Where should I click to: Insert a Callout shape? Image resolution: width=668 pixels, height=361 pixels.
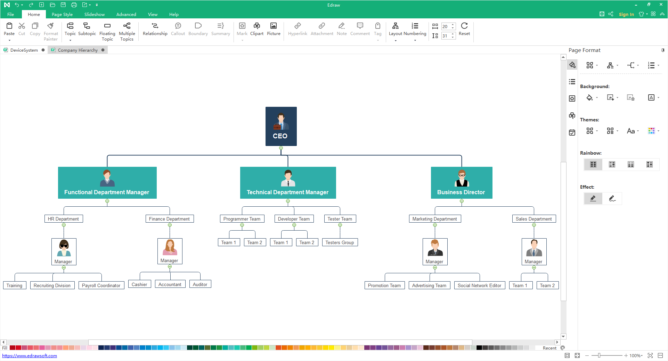178,29
